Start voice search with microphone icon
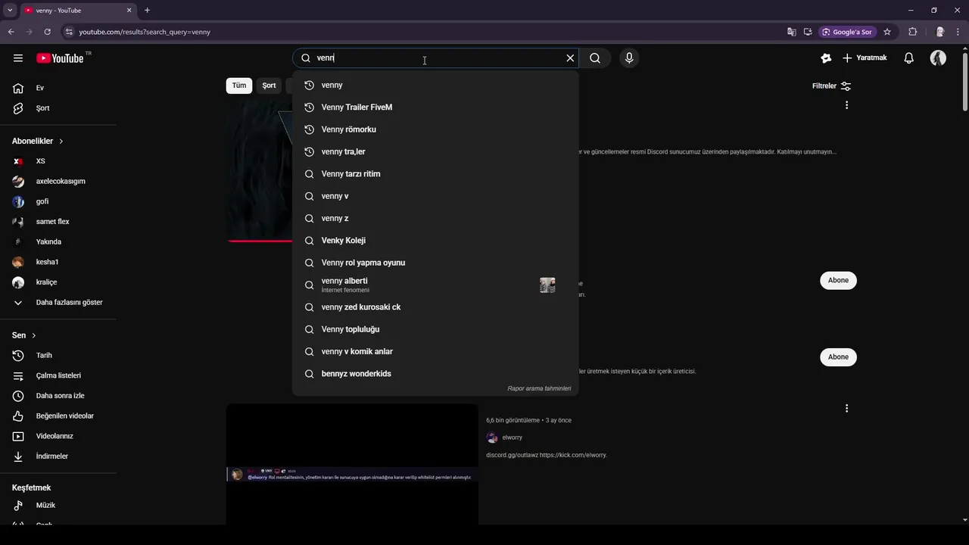 pyautogui.click(x=629, y=58)
